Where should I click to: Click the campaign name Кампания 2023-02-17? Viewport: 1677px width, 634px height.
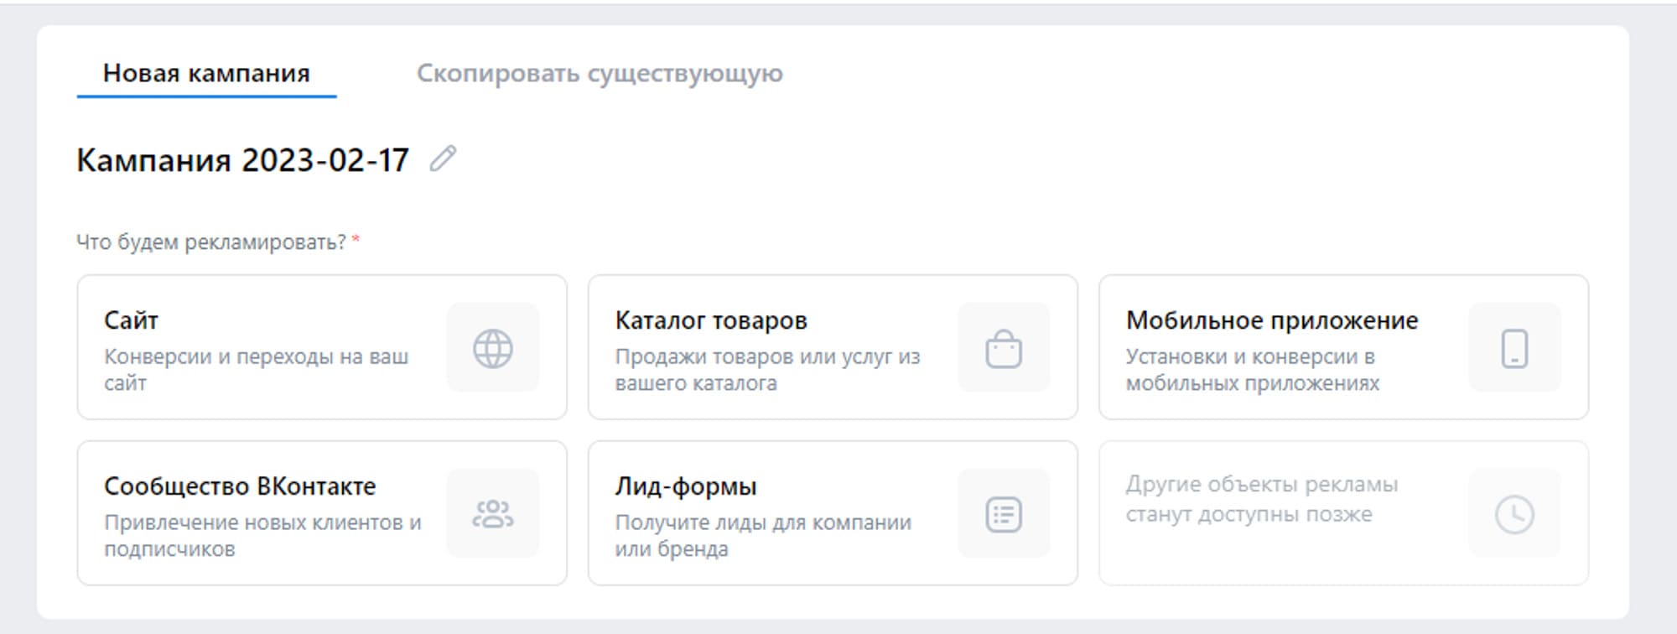pos(242,160)
